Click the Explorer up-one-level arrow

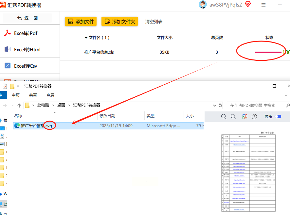19,106
